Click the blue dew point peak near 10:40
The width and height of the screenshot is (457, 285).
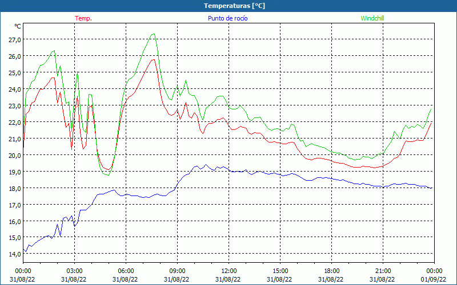coord(206,165)
